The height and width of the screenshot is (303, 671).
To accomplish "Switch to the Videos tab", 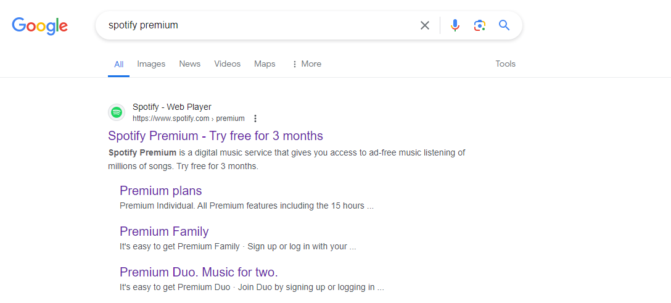I will point(227,64).
